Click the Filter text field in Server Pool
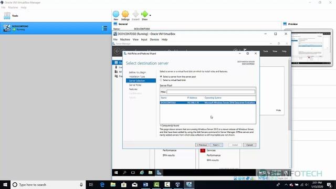 (211, 92)
